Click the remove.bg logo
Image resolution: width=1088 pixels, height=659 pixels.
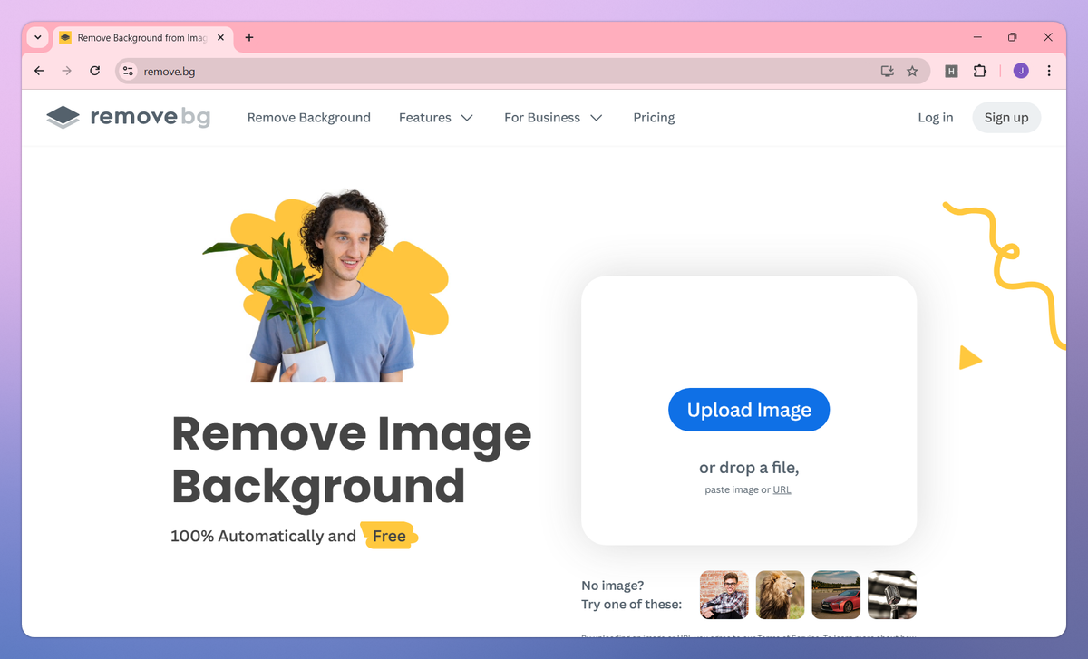128,117
